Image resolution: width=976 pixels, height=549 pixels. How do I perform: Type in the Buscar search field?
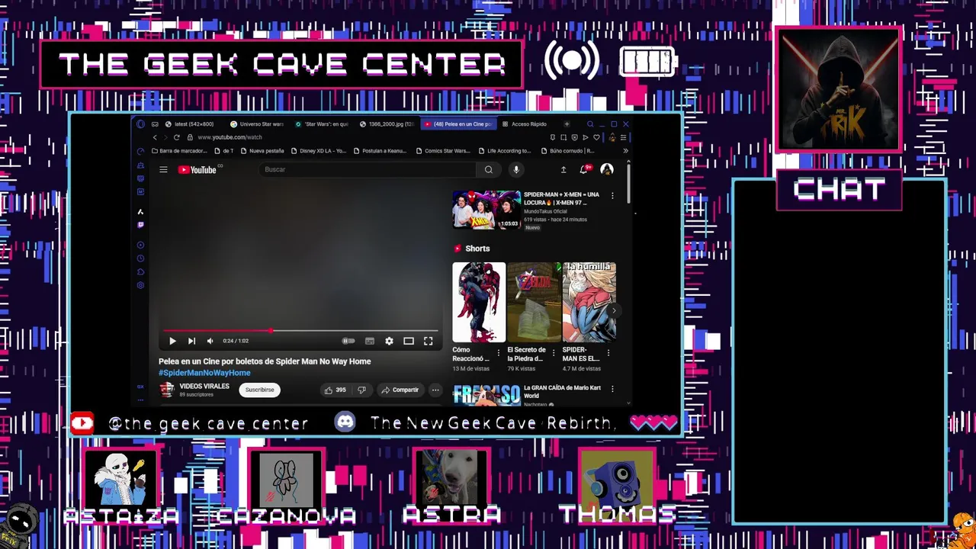point(369,169)
